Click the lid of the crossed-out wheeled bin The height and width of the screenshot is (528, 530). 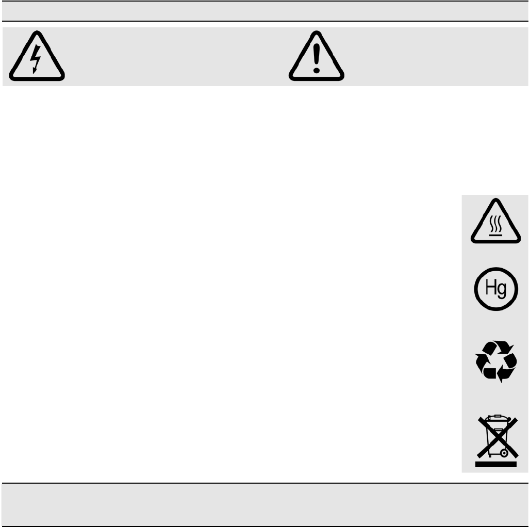498,418
